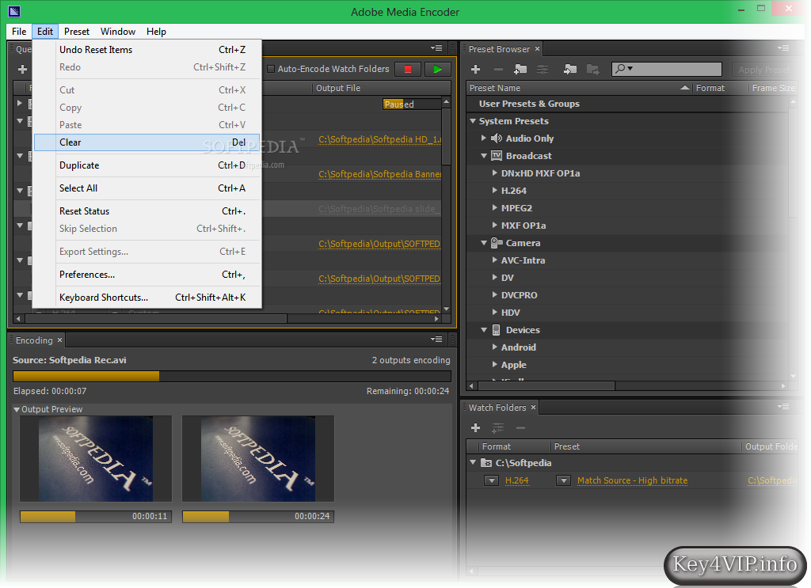
Task: Click the first output preview thumbnail
Action: pyautogui.click(x=96, y=459)
